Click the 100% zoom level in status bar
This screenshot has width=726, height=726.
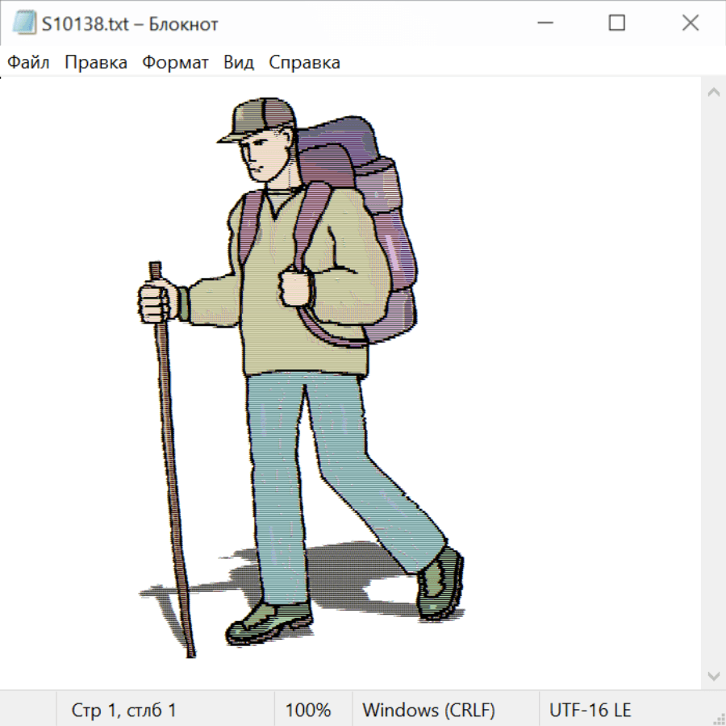pyautogui.click(x=308, y=710)
